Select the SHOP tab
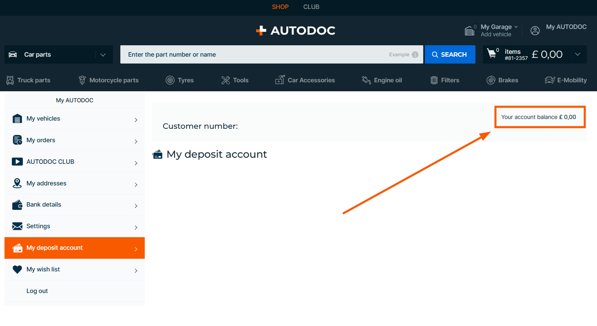 (280, 7)
